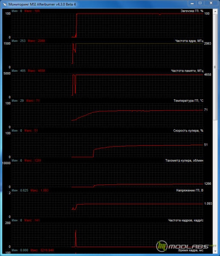This screenshot has width=220, height=256.
Task: Click the memory clock current value 4658
Action: coord(208,75)
